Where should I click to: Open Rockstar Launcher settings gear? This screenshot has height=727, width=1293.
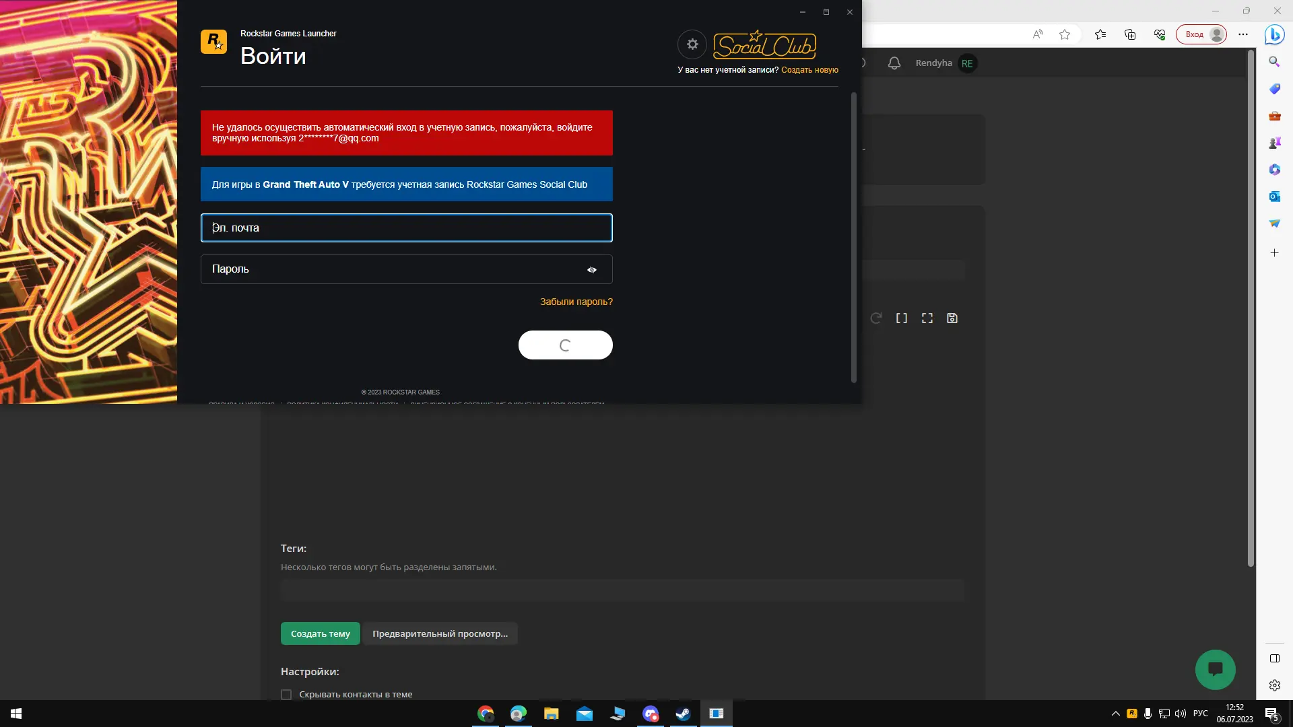[x=692, y=44]
